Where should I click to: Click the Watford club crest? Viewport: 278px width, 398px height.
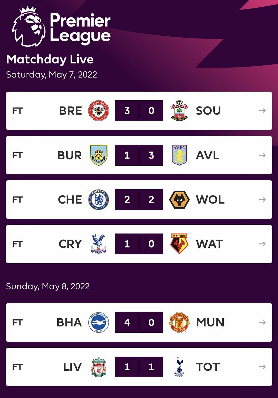pyautogui.click(x=179, y=244)
